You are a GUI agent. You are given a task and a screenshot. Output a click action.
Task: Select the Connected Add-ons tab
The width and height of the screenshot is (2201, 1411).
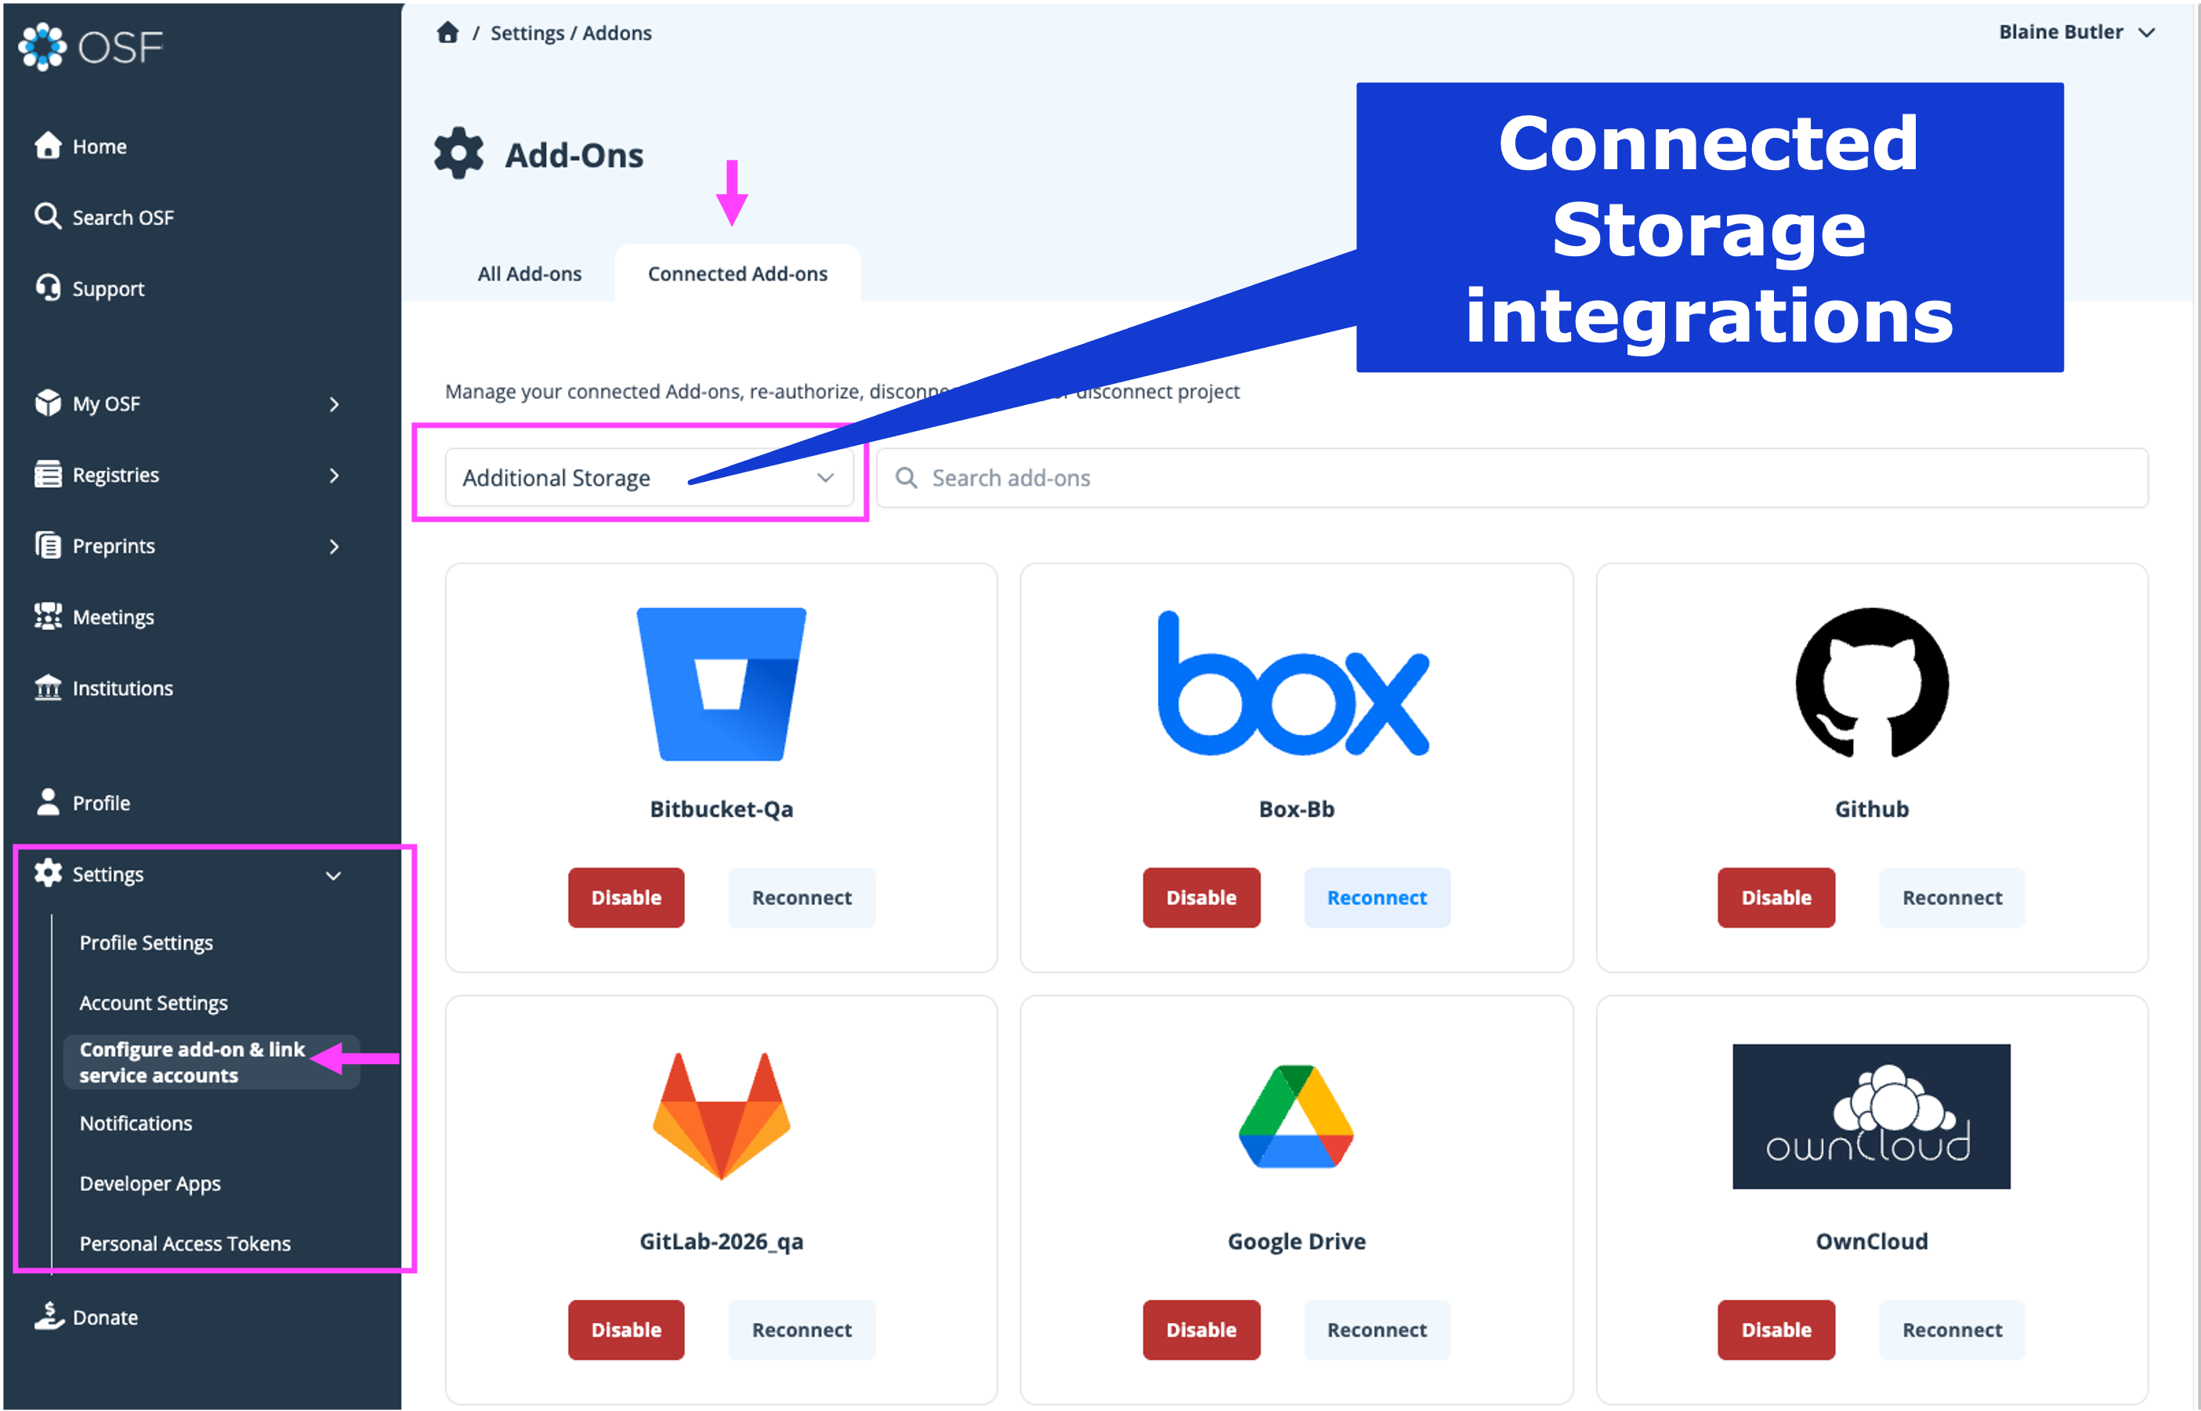[x=737, y=274]
